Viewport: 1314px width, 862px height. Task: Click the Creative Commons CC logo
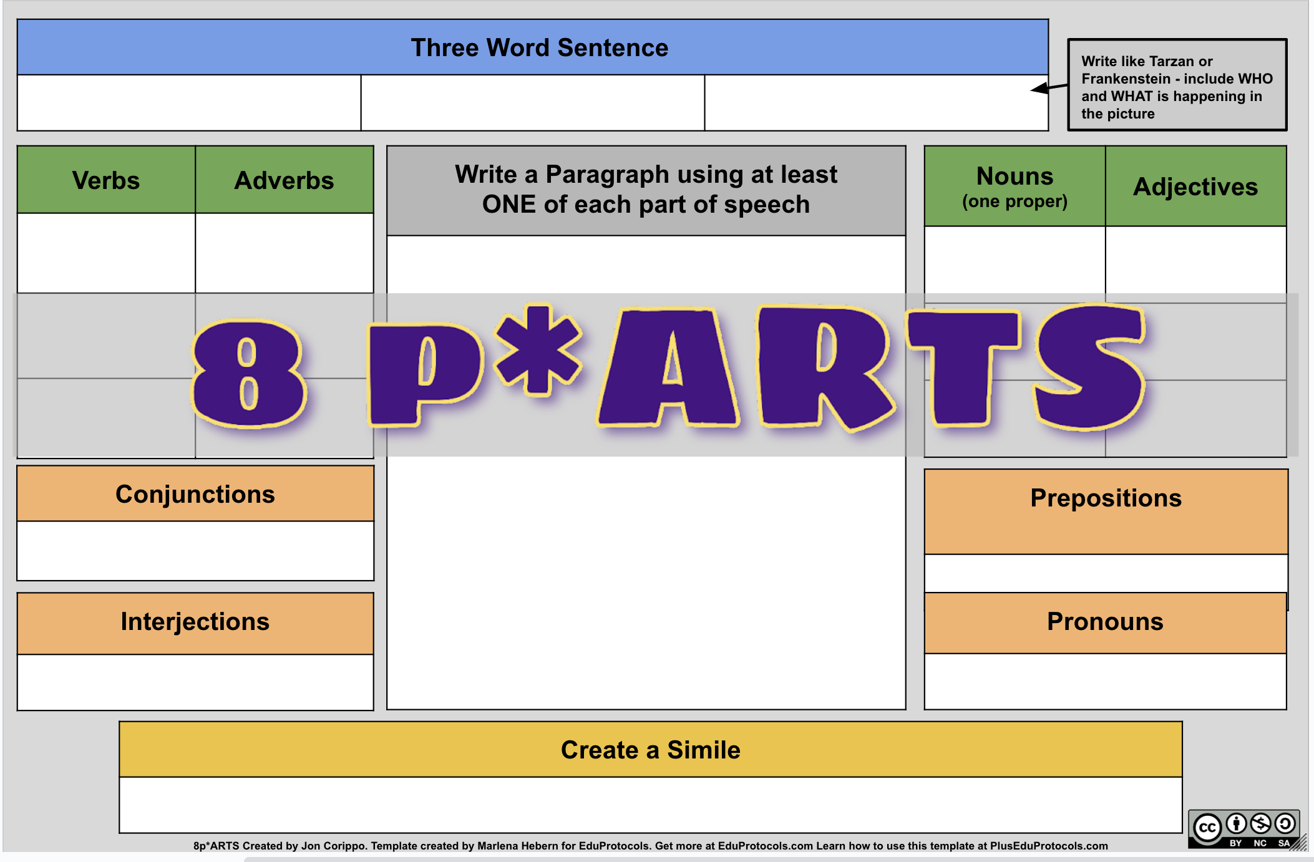(x=1207, y=828)
